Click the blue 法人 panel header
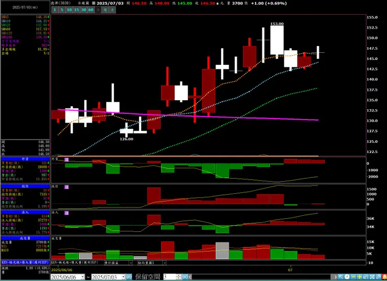The height and width of the screenshot is (281, 387). [25, 212]
